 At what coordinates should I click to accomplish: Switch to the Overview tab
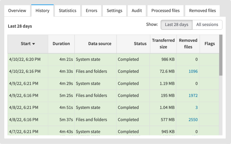(17, 11)
